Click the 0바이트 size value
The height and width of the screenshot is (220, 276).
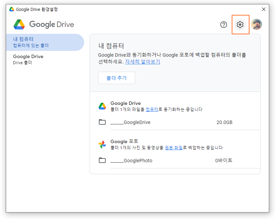tap(224, 160)
